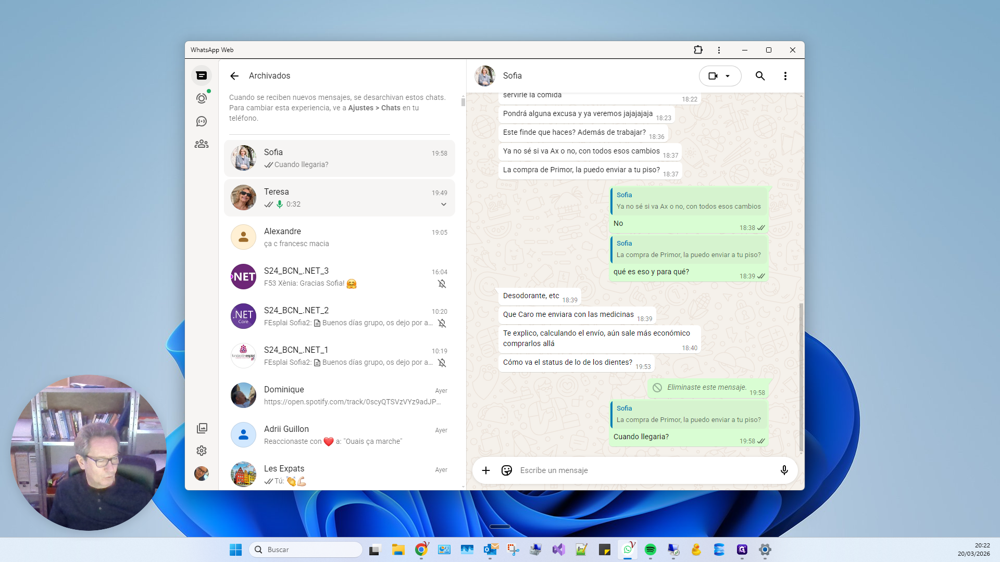Open Communities icon in sidebar

click(202, 144)
